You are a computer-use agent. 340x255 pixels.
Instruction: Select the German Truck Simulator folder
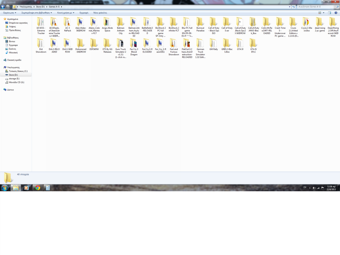[200, 49]
